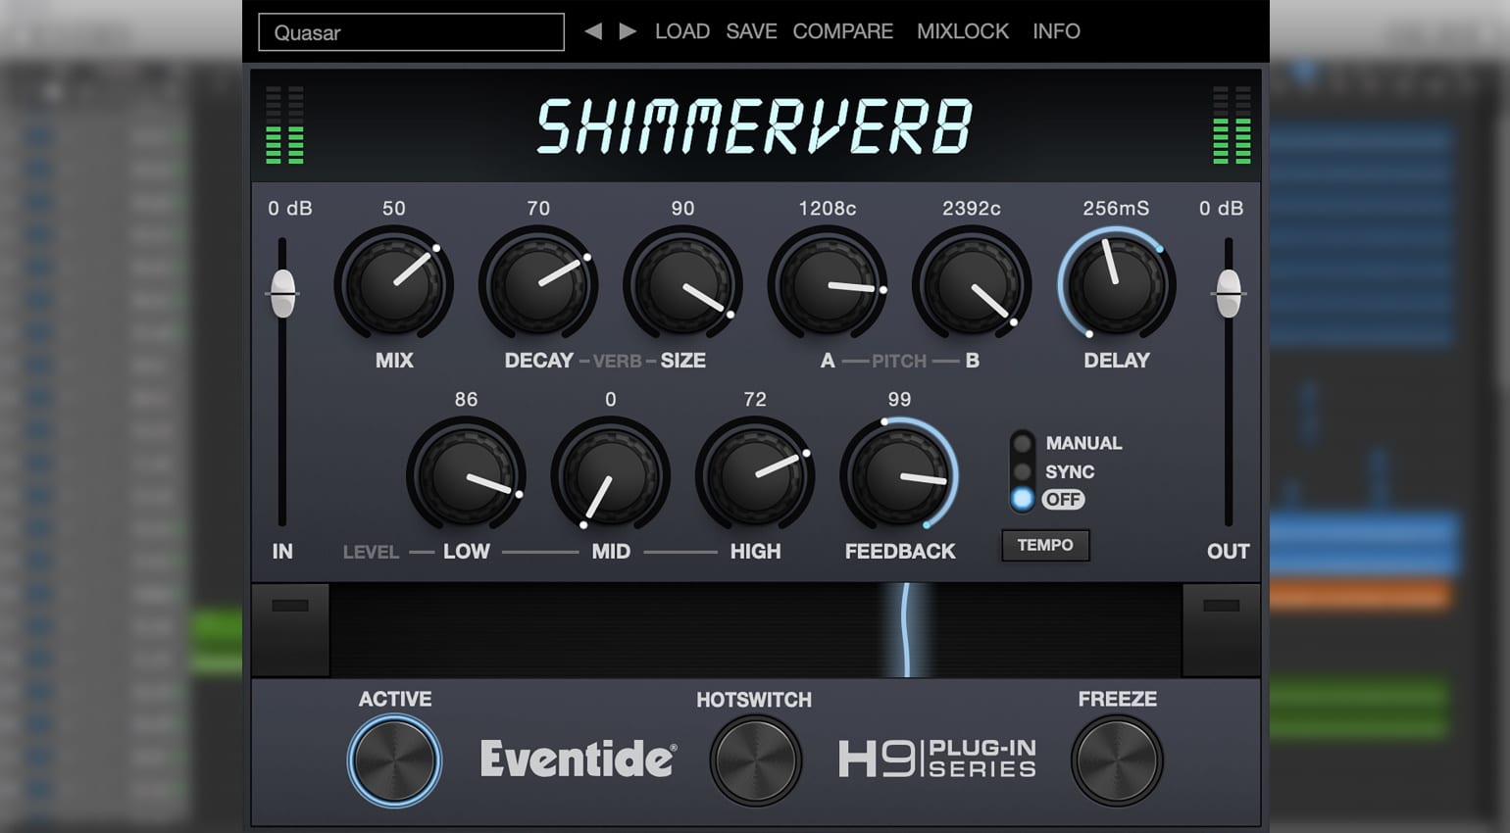Click the Pitch A knob
The width and height of the screenshot is (1510, 833).
pos(828,284)
